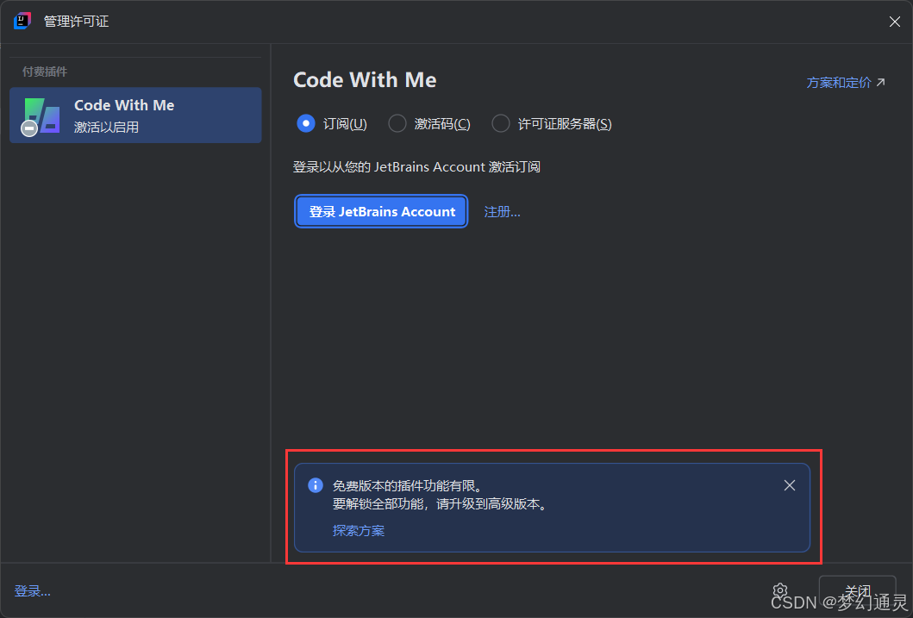Dismiss the free version notification banner
The image size is (913, 618).
click(x=790, y=485)
